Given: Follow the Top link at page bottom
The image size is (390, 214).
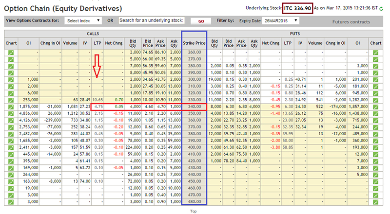Looking at the screenshot, I should click(x=193, y=211).
